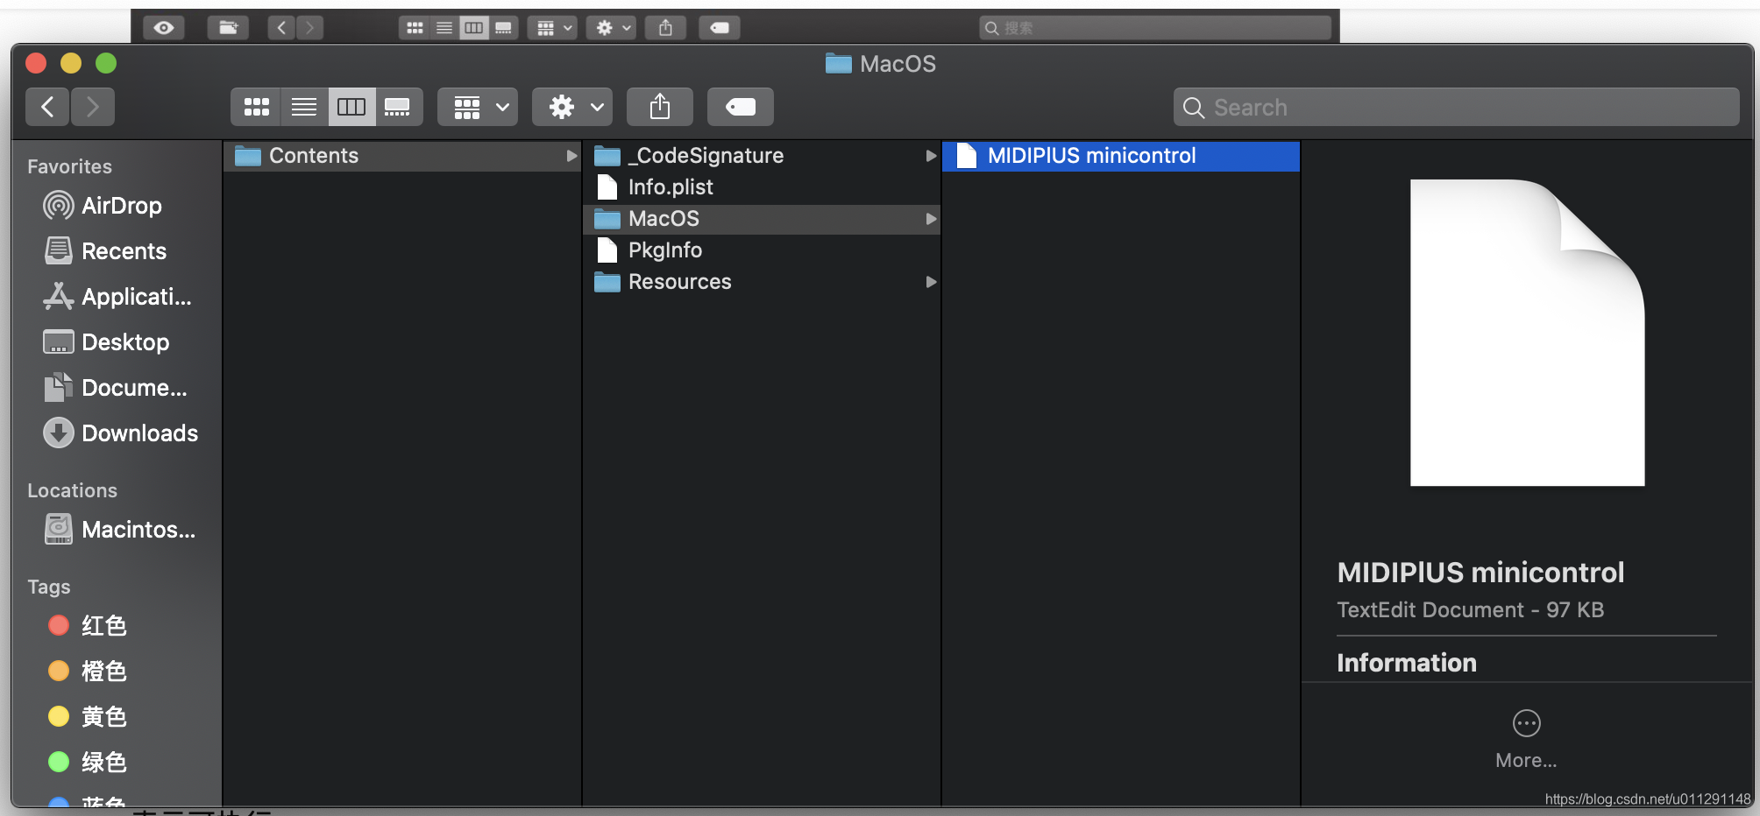Click Edit Tags icon in background window
Image resolution: width=1760 pixels, height=816 pixels.
pos(720,28)
